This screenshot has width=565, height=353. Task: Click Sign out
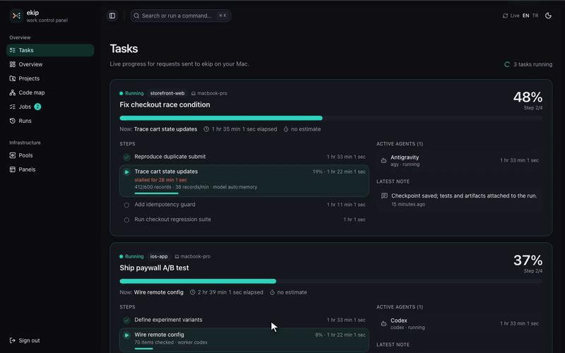[x=25, y=340]
